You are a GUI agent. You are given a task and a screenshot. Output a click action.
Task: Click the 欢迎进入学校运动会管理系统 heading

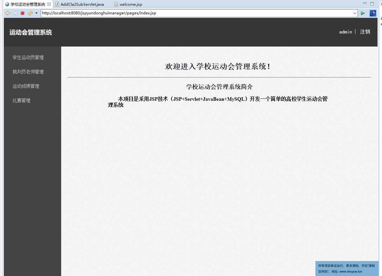(x=218, y=66)
